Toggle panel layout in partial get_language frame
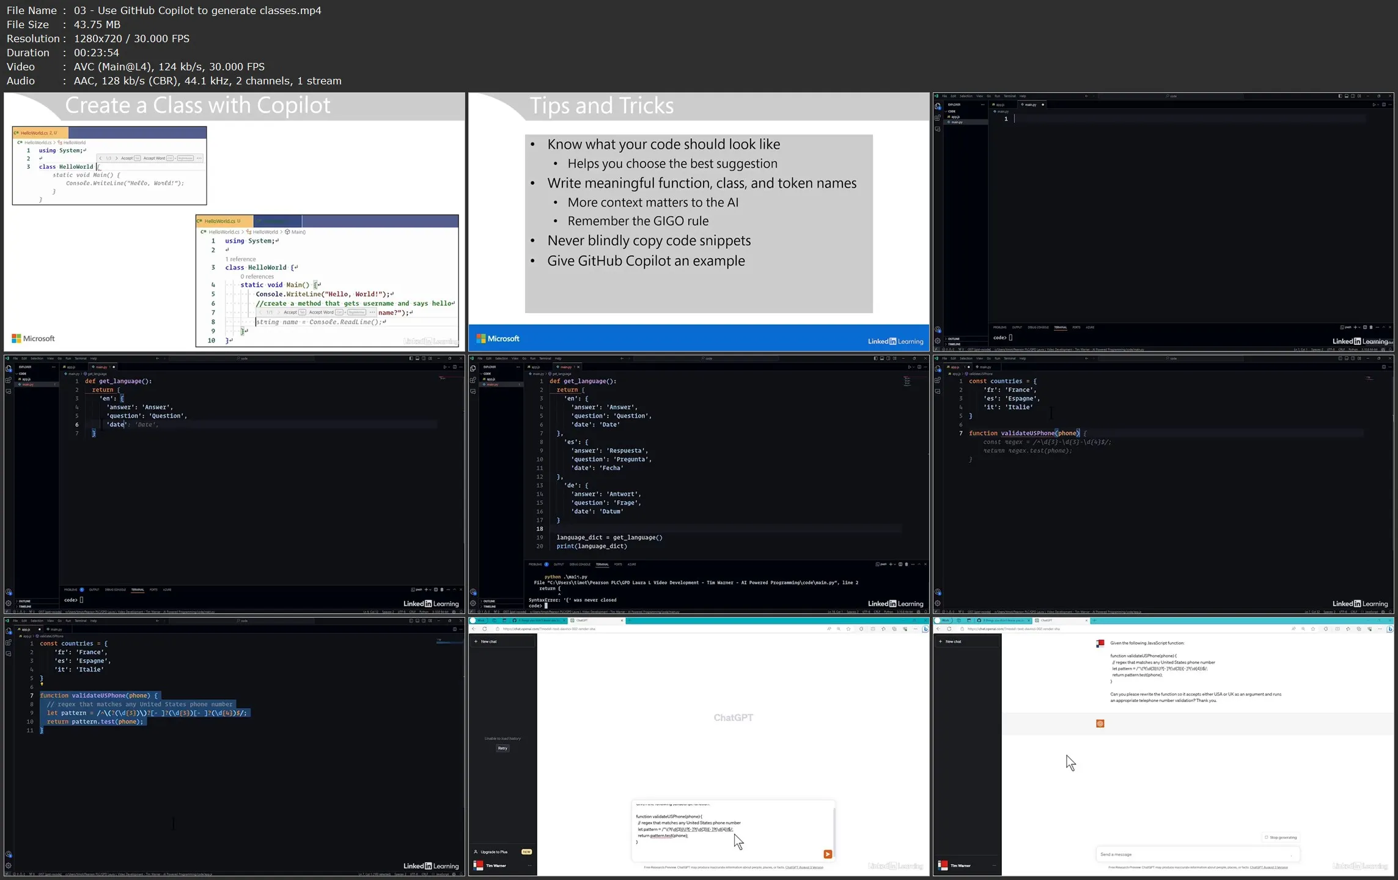This screenshot has width=1398, height=880. 418,358
